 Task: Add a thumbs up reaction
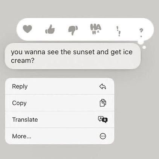tap(50, 29)
